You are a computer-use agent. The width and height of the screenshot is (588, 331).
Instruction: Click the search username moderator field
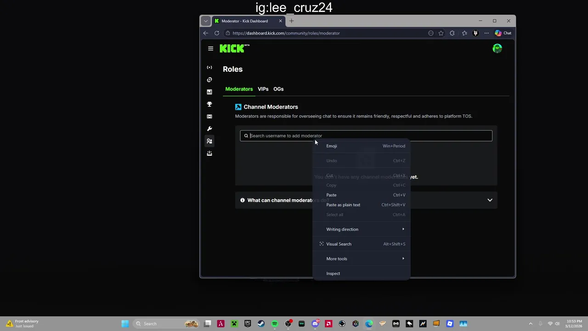(366, 136)
